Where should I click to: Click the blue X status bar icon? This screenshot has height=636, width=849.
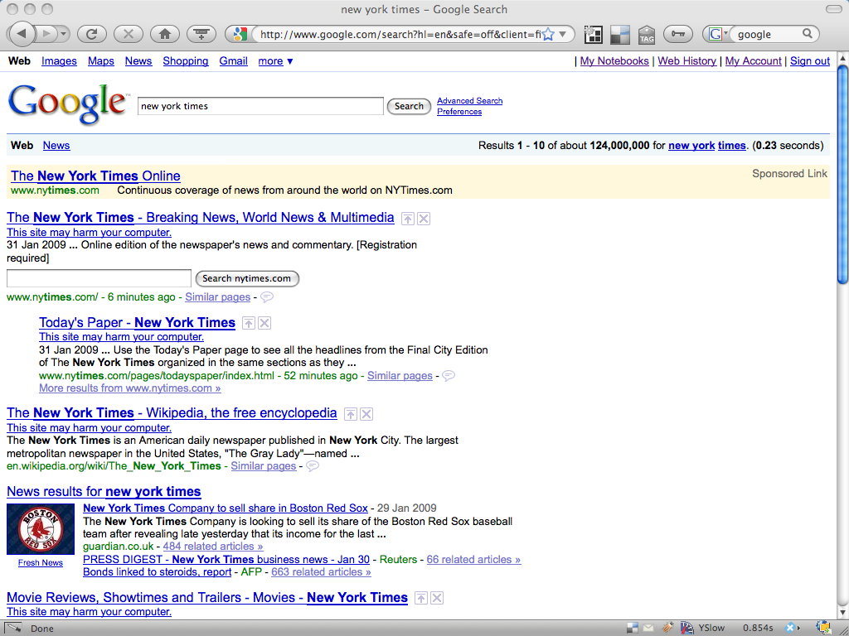coord(790,628)
